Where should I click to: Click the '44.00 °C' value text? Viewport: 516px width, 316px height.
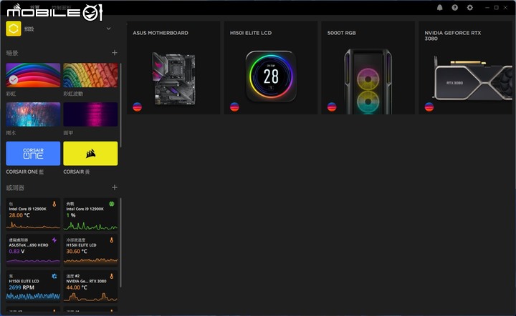pyautogui.click(x=77, y=287)
